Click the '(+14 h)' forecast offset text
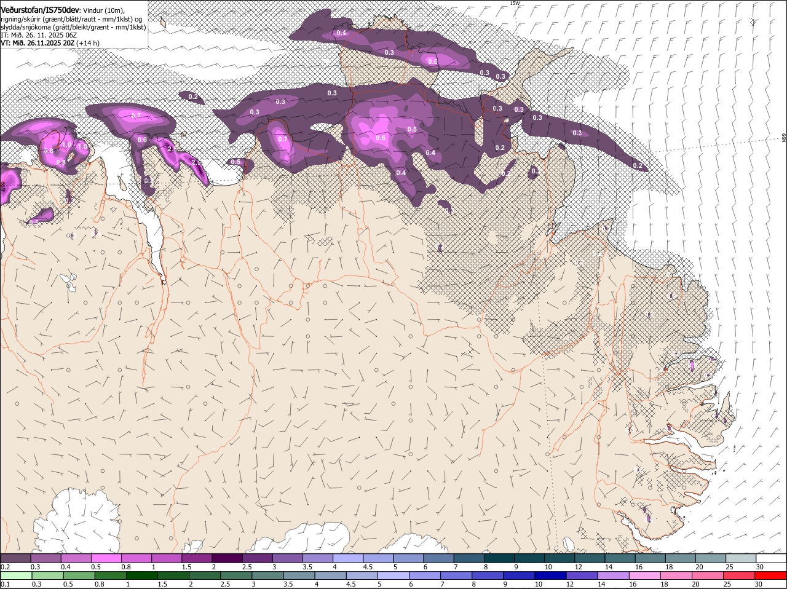 click(x=88, y=43)
